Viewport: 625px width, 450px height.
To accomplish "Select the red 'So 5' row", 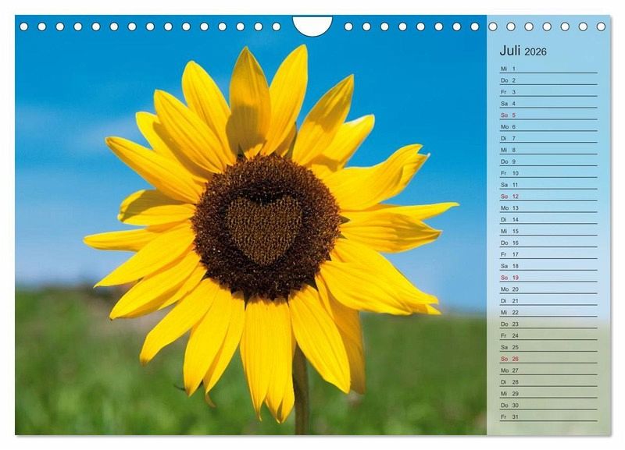I will 548,115.
